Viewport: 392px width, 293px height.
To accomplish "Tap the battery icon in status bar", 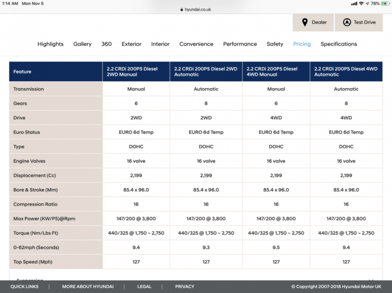I will pos(385,4).
